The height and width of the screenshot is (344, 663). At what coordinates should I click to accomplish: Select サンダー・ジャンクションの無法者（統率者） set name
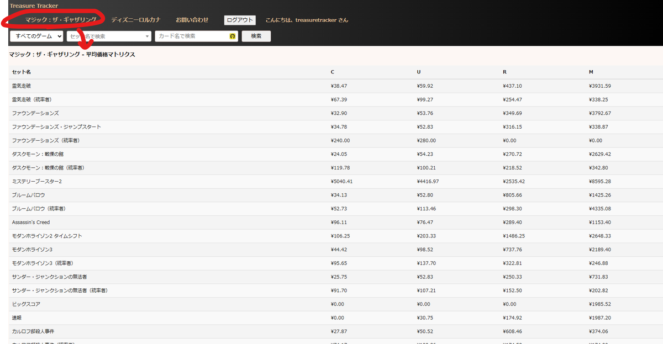click(x=60, y=290)
